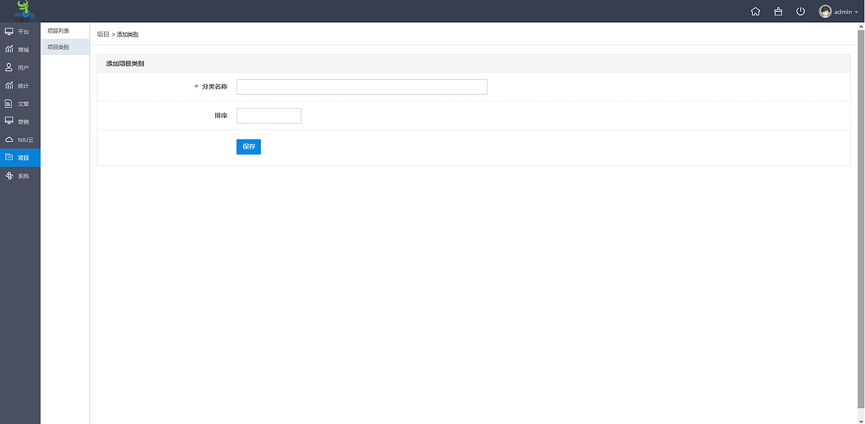The image size is (865, 424).
Task: Open the 文章 section in sidebar
Action: (x=20, y=103)
